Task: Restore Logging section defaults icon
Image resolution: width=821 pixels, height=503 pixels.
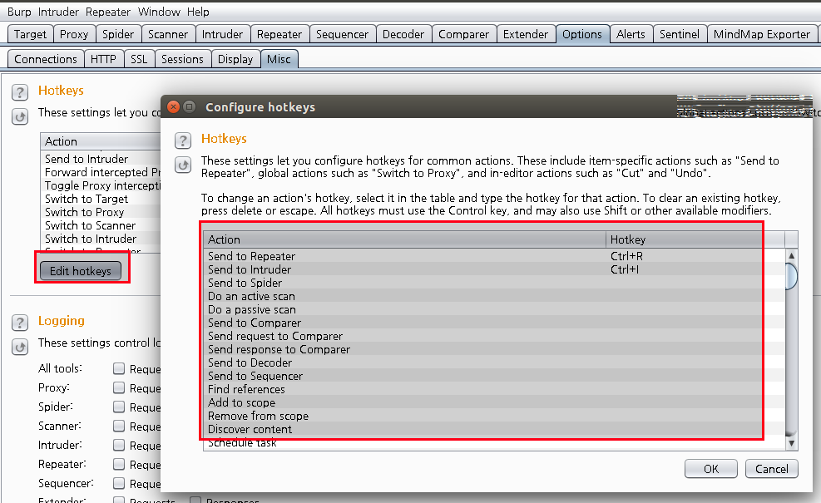Action: [20, 347]
